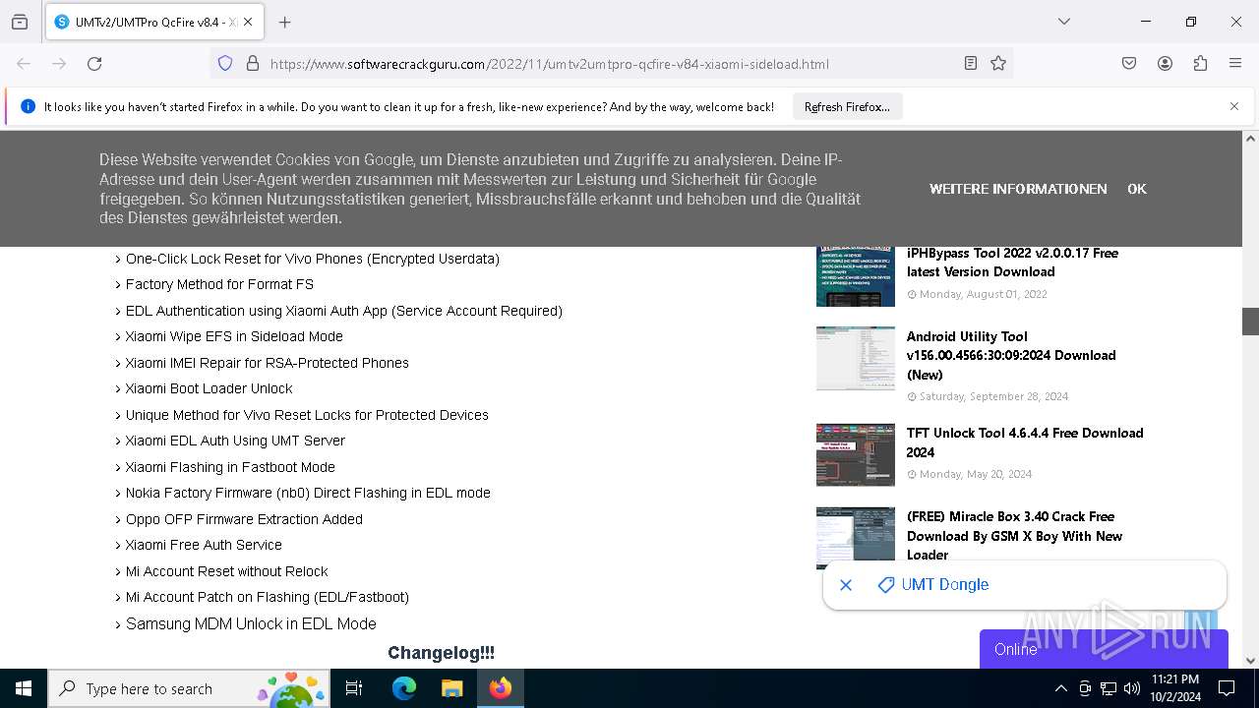Open Firefox account menu

[1165, 63]
